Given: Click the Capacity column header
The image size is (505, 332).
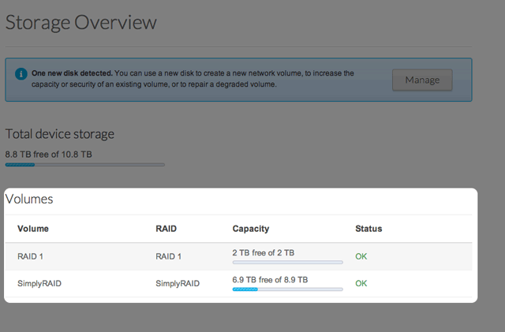Looking at the screenshot, I should click(x=251, y=229).
